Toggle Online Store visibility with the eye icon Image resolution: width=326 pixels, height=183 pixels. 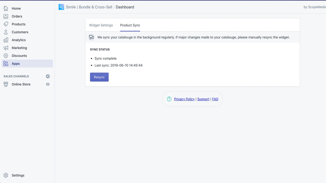[48, 84]
